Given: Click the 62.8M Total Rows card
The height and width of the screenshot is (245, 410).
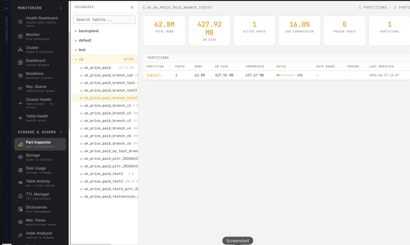Looking at the screenshot, I should pos(164,31).
